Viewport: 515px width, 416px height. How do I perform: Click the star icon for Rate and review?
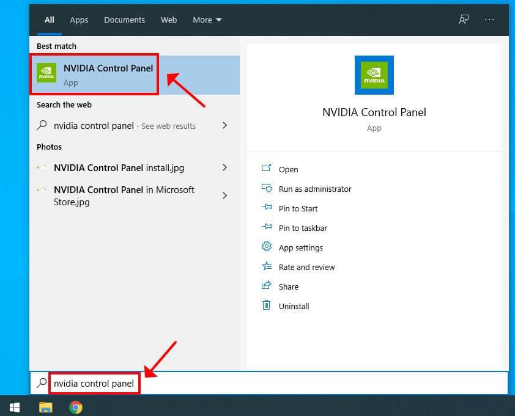[266, 266]
